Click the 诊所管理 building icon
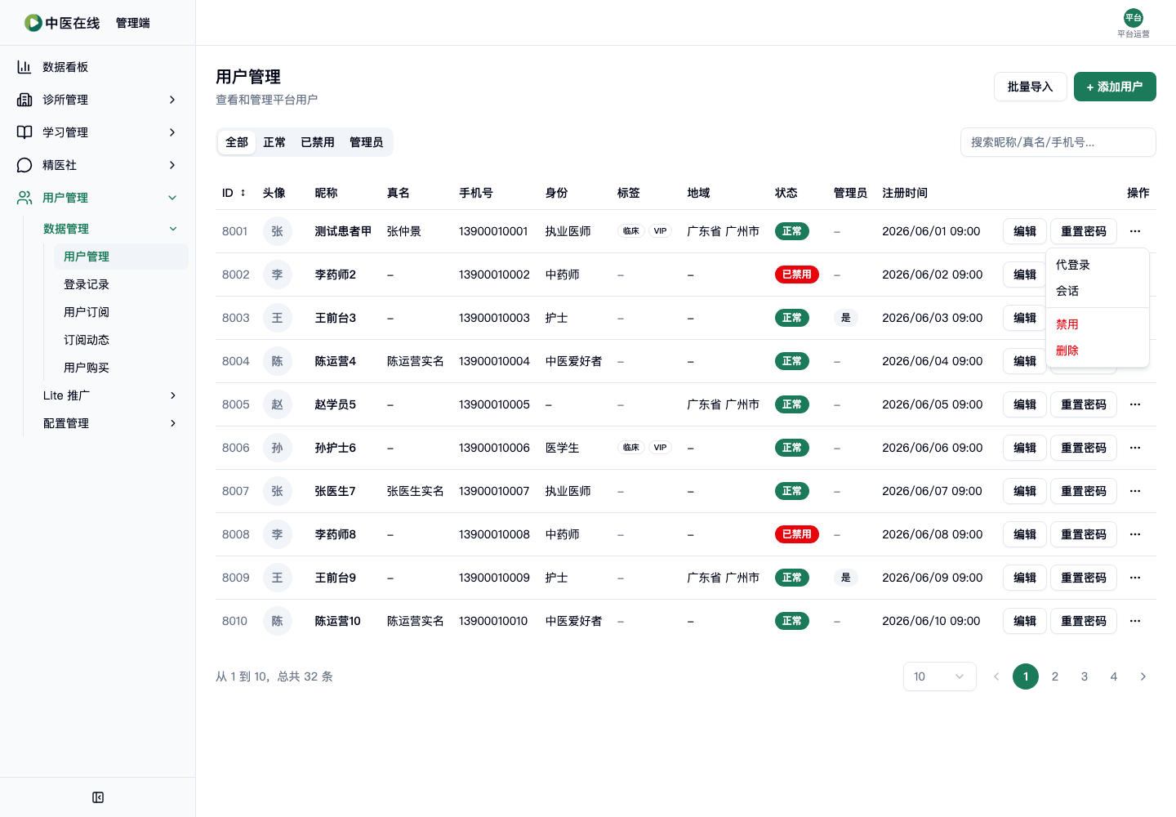 pyautogui.click(x=24, y=100)
